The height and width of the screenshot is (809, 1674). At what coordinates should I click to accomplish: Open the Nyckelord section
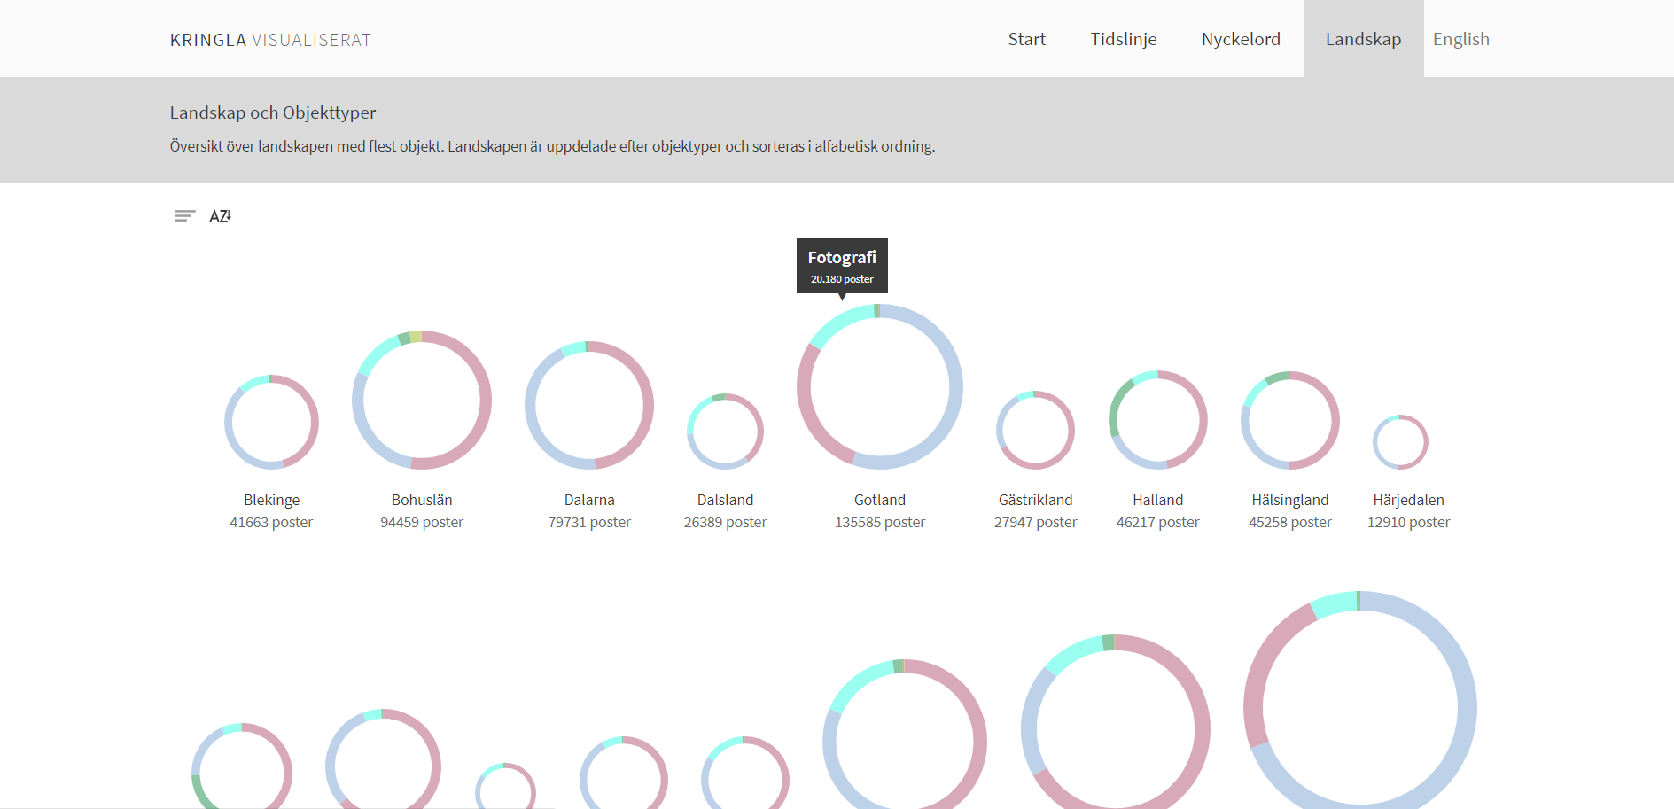pos(1240,39)
